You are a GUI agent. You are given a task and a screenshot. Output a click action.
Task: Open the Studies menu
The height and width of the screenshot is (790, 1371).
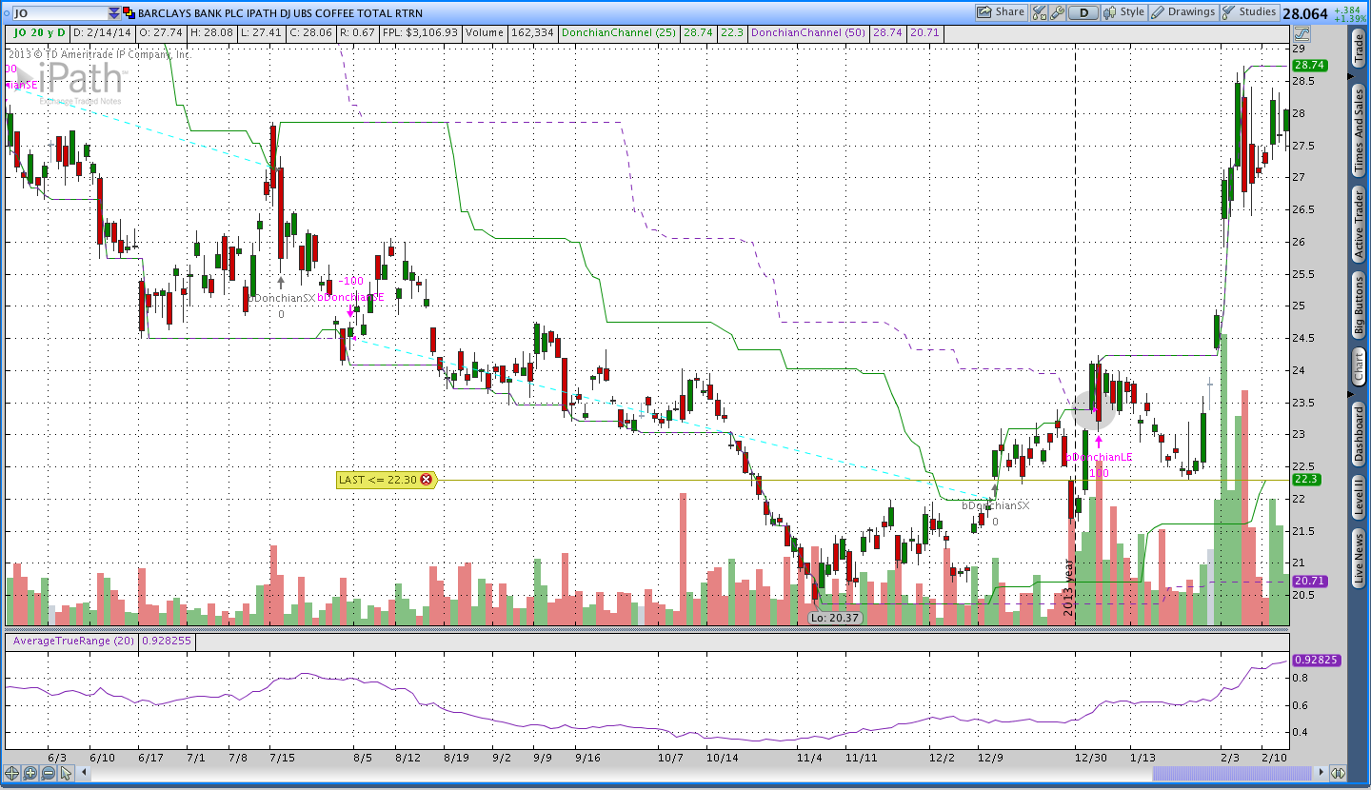[x=1249, y=12]
